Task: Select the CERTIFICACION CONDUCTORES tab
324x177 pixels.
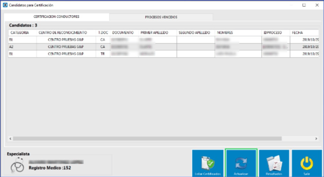Action: tap(57, 17)
